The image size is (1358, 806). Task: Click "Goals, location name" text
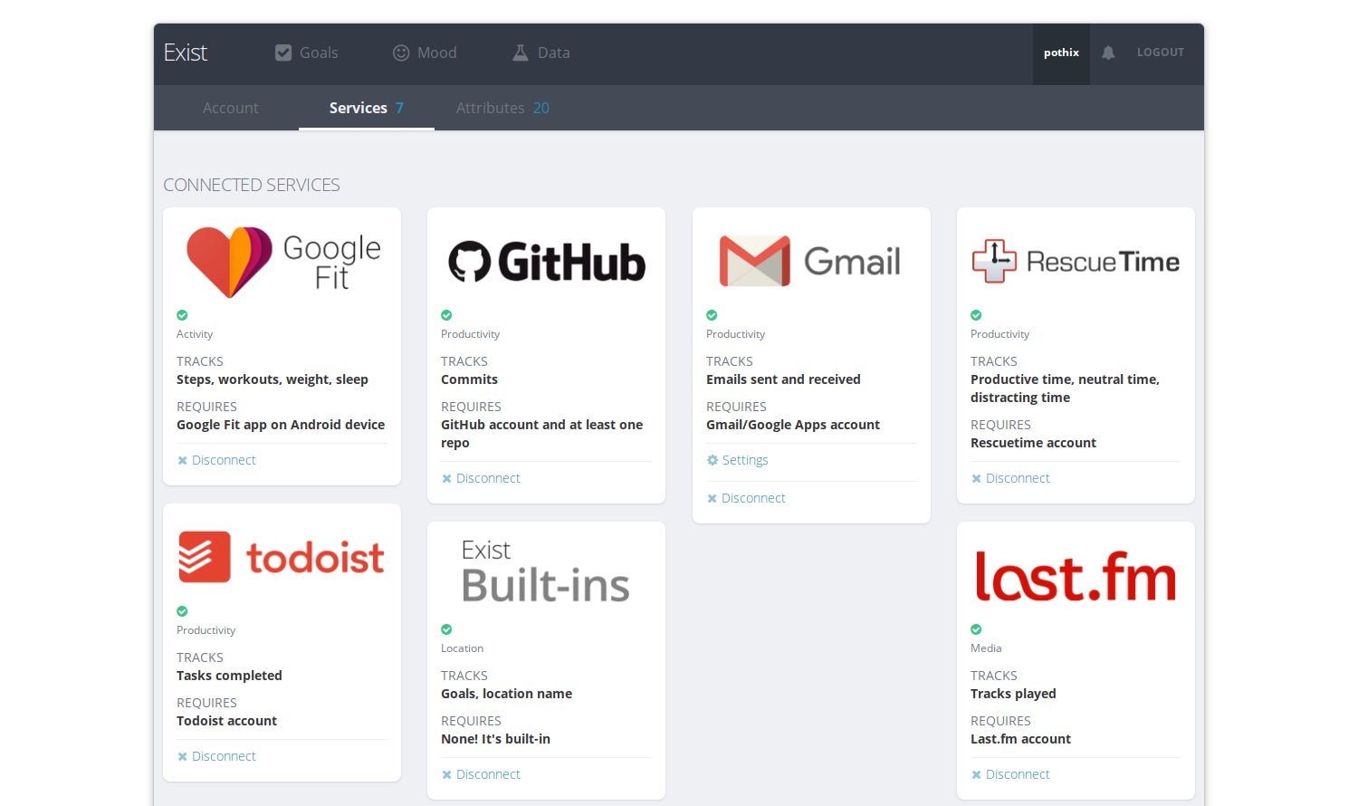[x=506, y=694]
